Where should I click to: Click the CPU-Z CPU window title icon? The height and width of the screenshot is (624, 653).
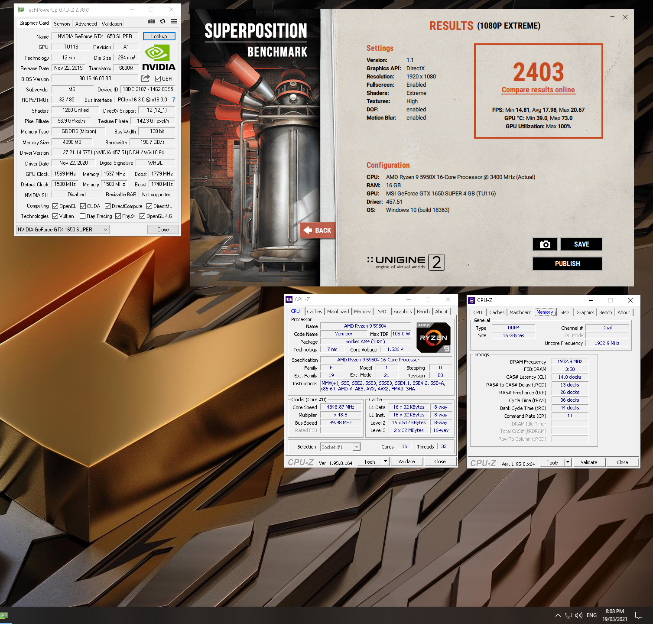tap(289, 299)
